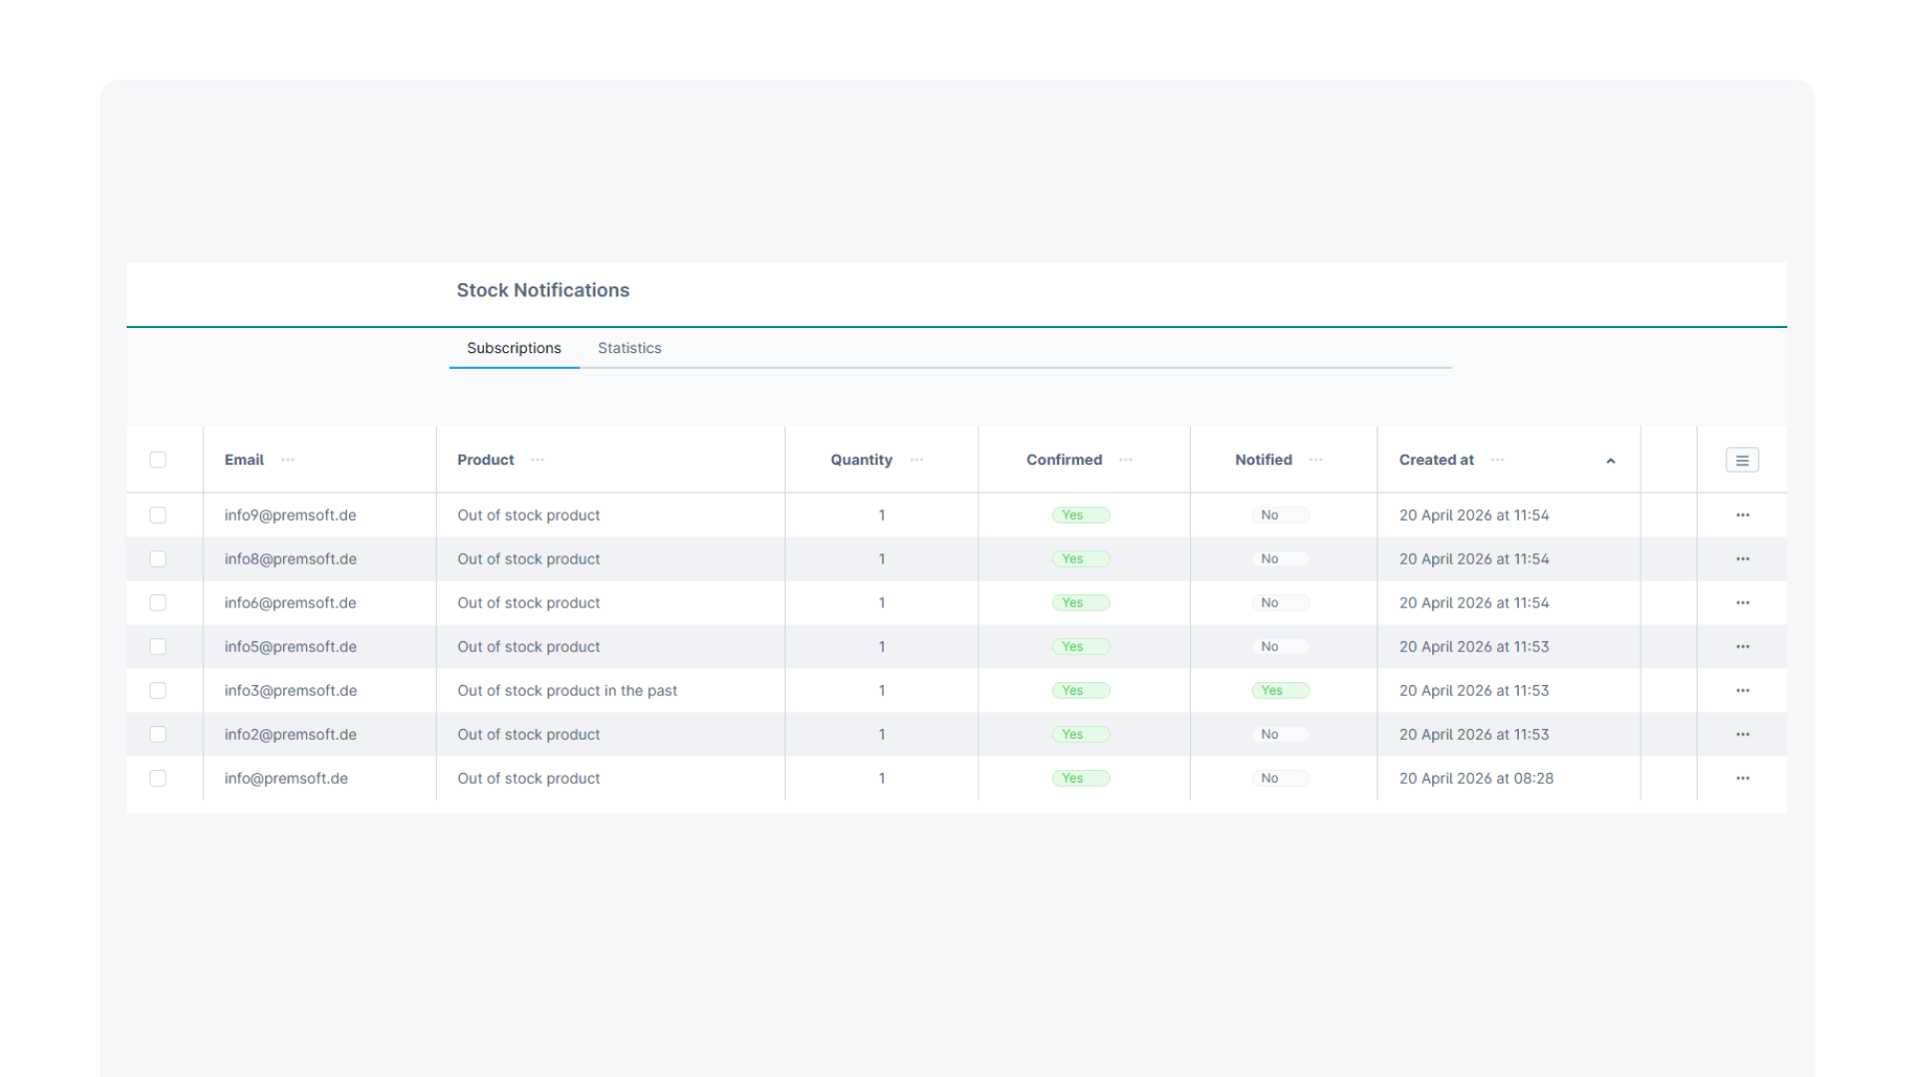The width and height of the screenshot is (1915, 1077).
Task: Click 'Out of stock product in the past'
Action: (567, 691)
